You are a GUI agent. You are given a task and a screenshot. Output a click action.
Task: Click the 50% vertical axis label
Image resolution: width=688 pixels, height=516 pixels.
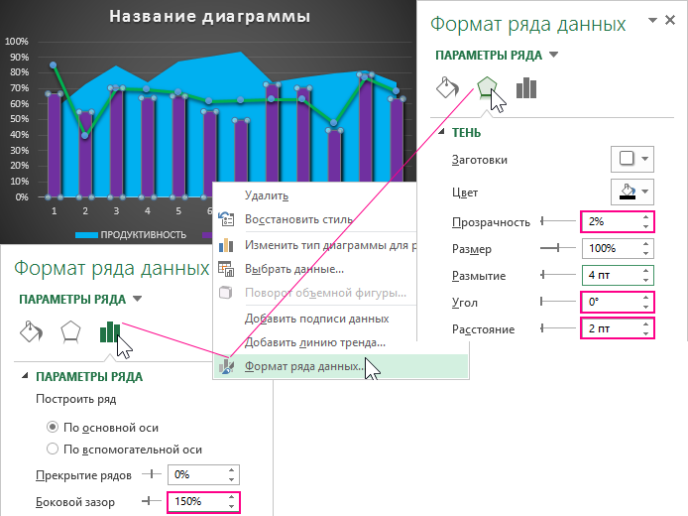click(x=19, y=119)
